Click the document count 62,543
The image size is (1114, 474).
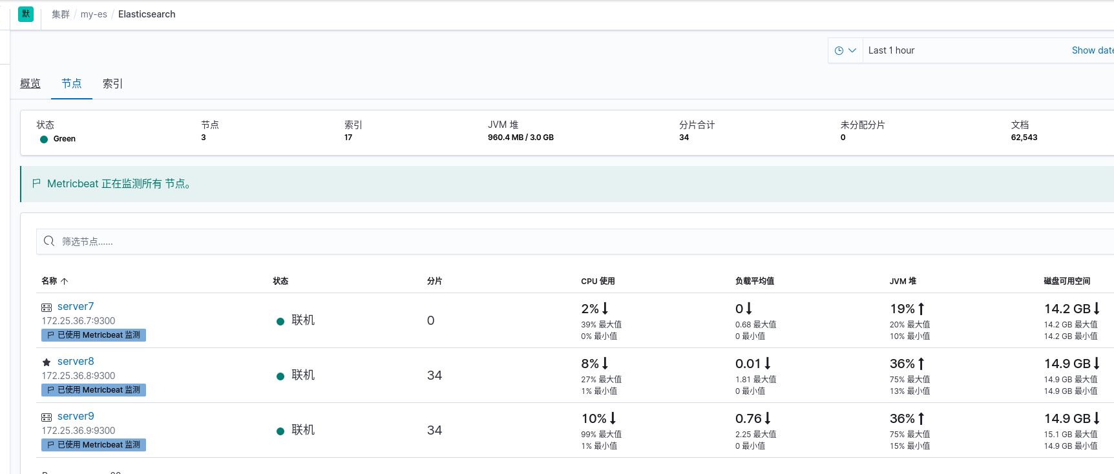click(1024, 138)
